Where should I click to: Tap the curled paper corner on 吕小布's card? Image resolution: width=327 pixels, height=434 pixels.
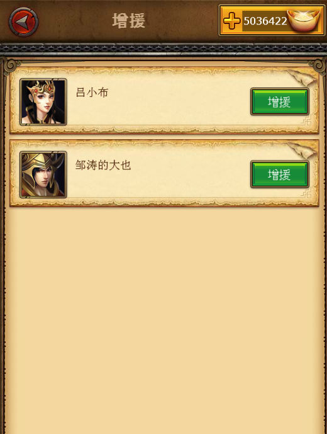[301, 77]
